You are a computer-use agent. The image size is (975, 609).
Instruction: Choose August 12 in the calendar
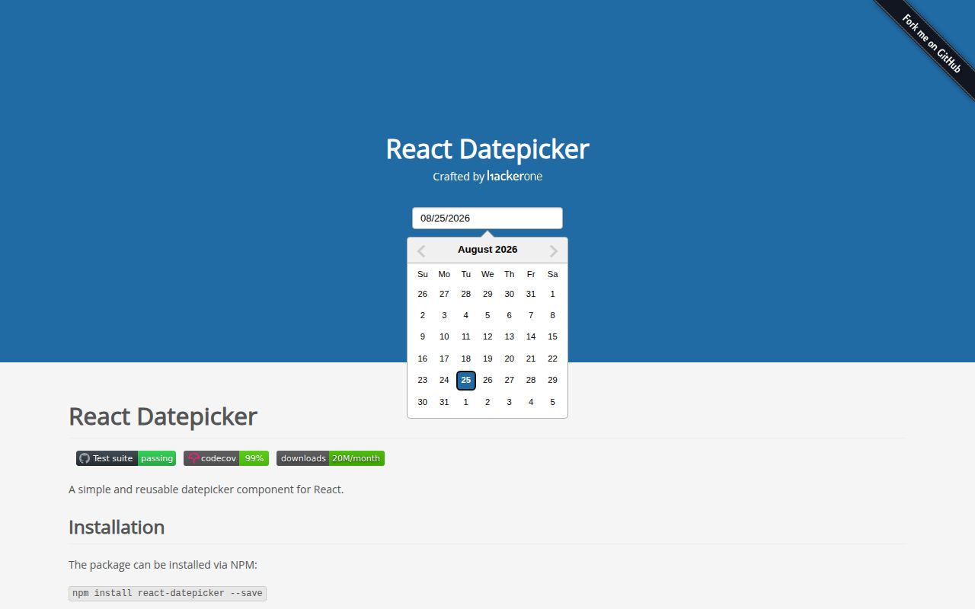pyautogui.click(x=487, y=336)
